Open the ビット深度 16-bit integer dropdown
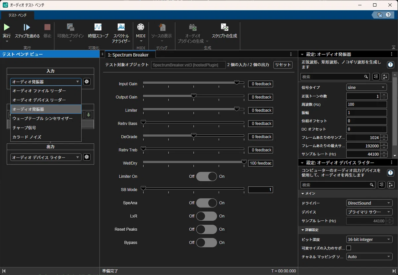This screenshot has width=398, height=275. [x=369, y=239]
